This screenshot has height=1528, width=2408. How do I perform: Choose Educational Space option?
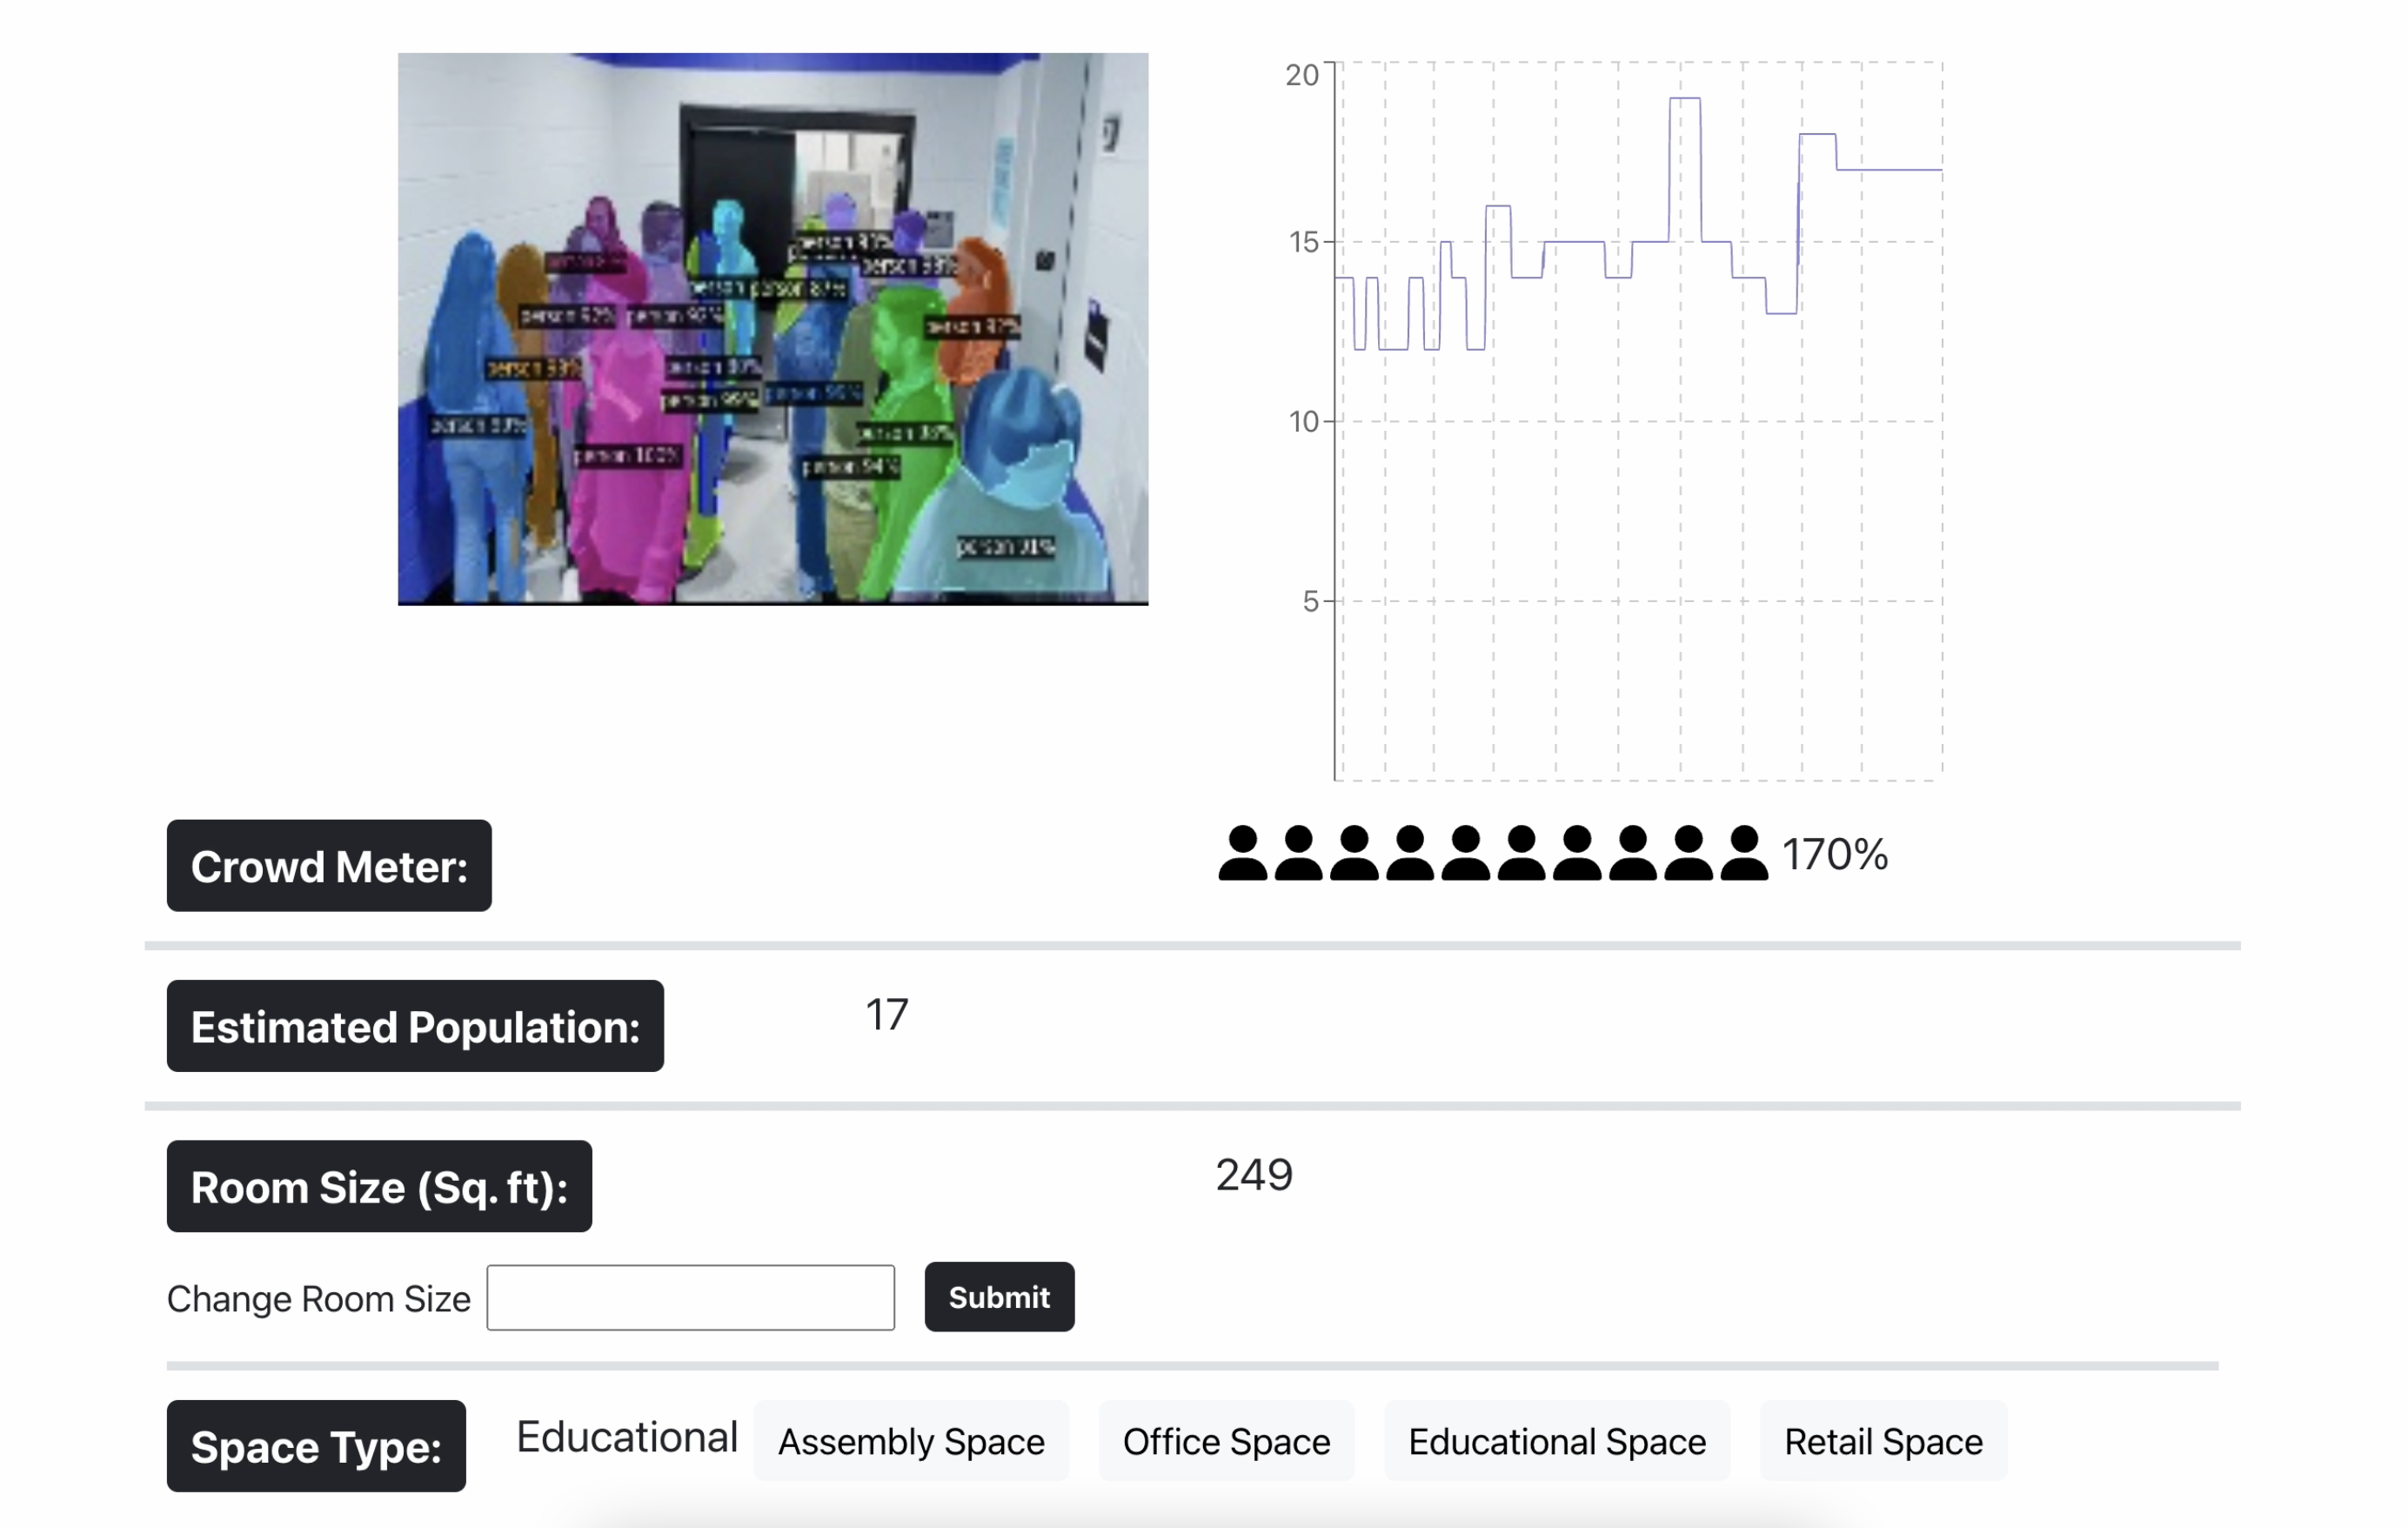click(1556, 1441)
